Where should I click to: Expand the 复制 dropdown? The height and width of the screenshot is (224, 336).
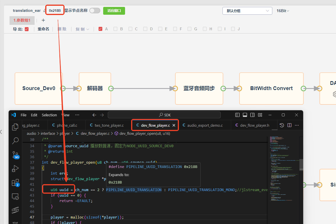(82, 29)
